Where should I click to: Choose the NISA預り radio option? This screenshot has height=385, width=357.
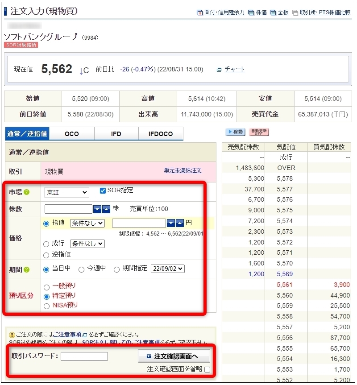(46, 306)
